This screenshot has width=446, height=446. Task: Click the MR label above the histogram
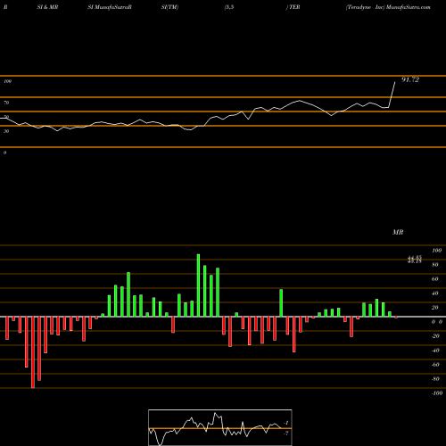point(398,232)
